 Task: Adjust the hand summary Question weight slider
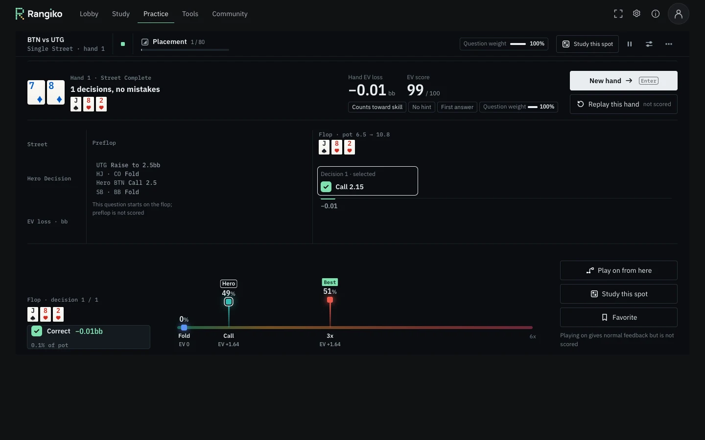[x=533, y=107]
